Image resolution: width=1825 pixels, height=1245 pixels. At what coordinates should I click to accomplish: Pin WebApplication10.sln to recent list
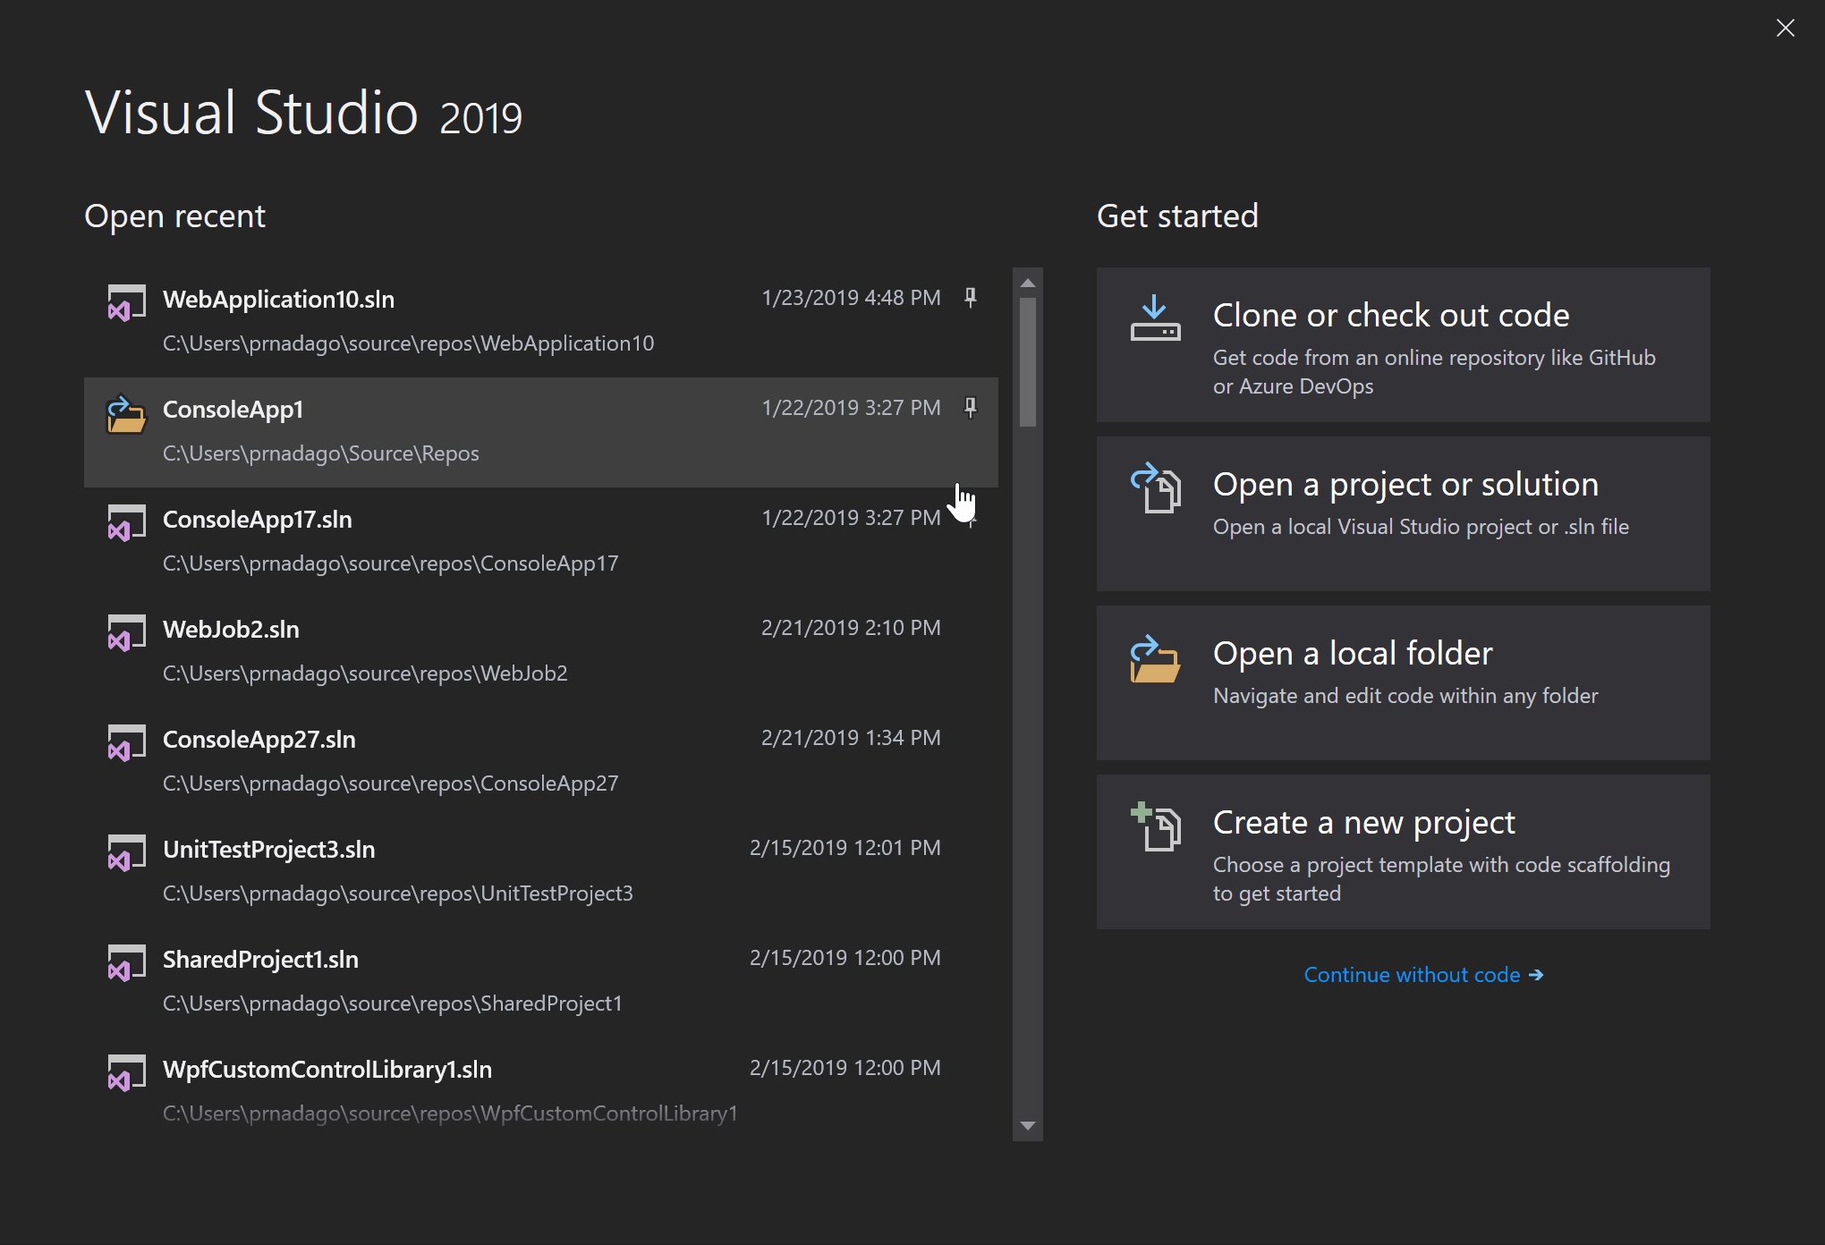(971, 297)
